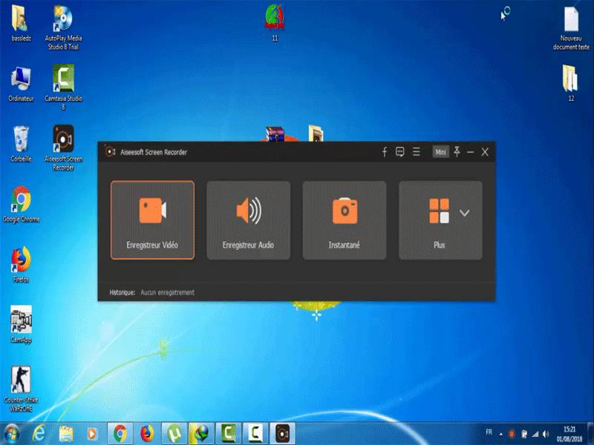Open the hamburger menu in title bar

pyautogui.click(x=416, y=152)
